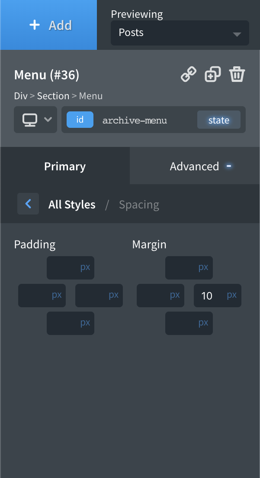Click the Add button
The height and width of the screenshot is (478, 260).
coord(48,25)
